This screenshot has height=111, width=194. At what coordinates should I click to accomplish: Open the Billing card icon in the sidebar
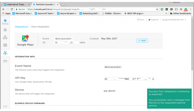(x=5, y=61)
